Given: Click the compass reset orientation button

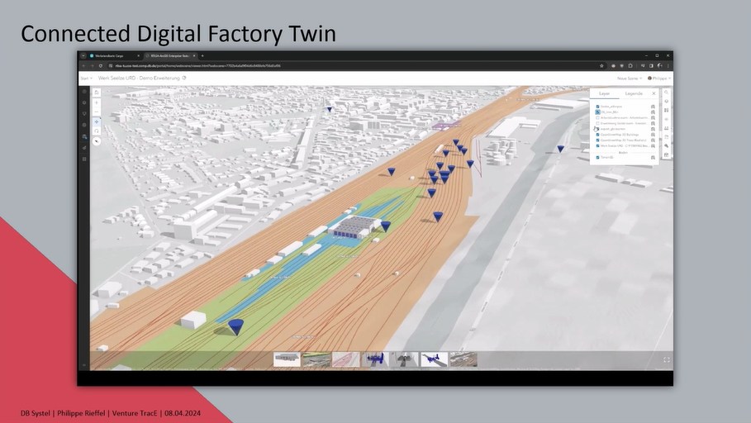Looking at the screenshot, I should [97, 141].
